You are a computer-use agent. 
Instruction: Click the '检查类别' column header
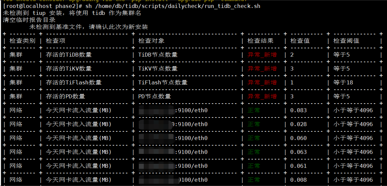point(22,41)
